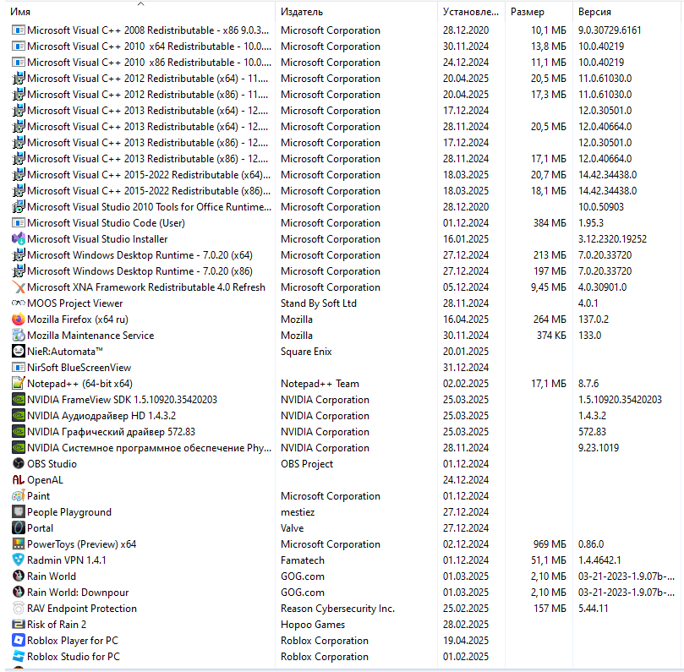Click the NieR:Automata icon

coord(19,352)
